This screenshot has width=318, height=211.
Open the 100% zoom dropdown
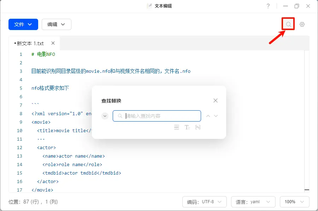(x=294, y=202)
